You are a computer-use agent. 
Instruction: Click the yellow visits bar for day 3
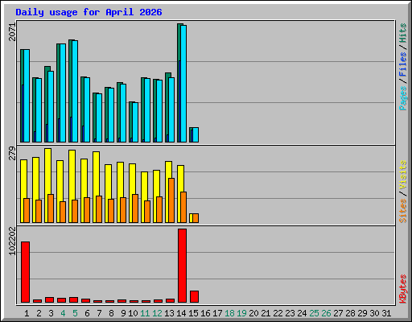(47, 185)
